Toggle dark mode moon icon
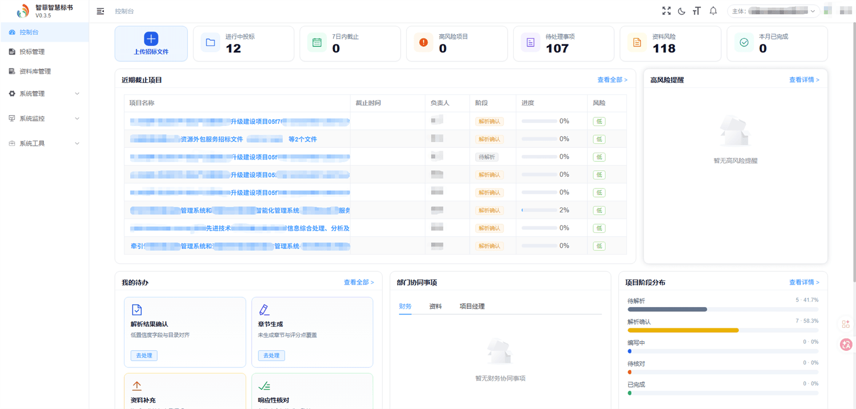This screenshot has height=409, width=856. [x=682, y=11]
